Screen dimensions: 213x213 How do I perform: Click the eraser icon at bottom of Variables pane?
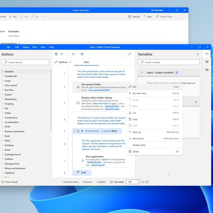click(x=169, y=174)
